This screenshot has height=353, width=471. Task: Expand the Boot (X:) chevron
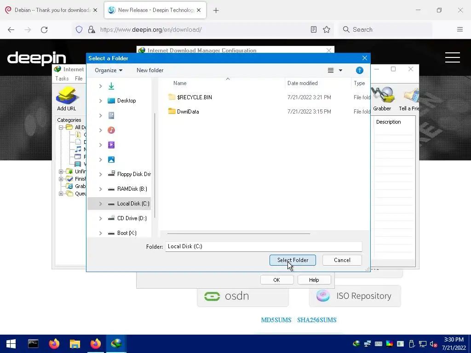(101, 233)
